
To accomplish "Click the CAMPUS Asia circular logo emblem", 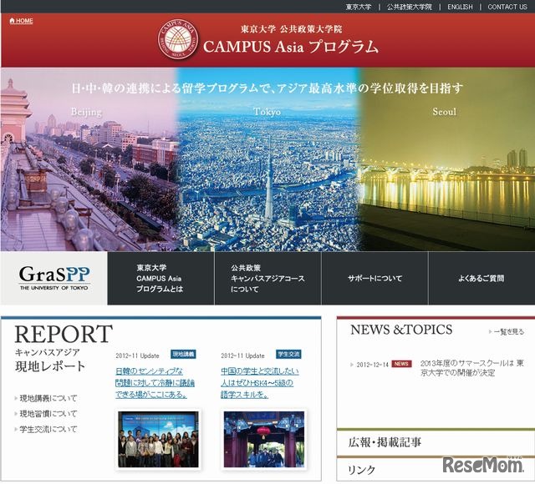I will (x=178, y=39).
